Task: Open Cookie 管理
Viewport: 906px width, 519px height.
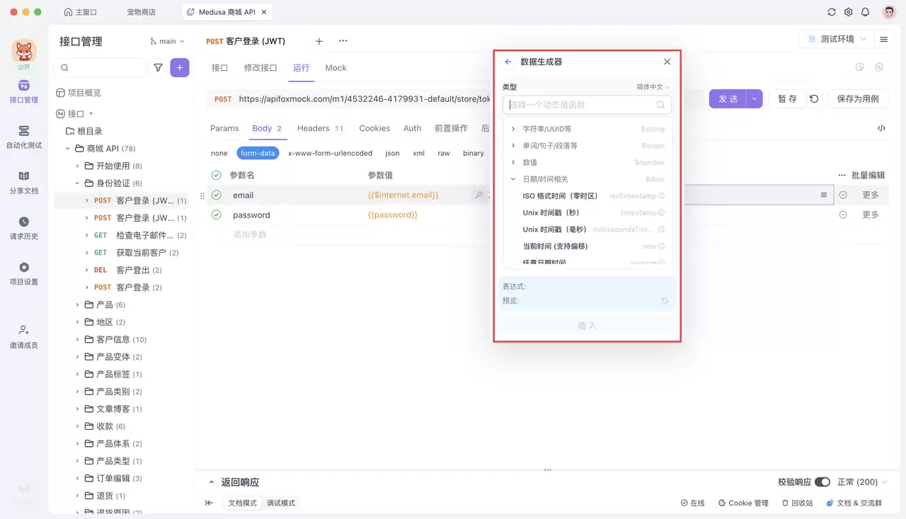Action: (x=743, y=503)
